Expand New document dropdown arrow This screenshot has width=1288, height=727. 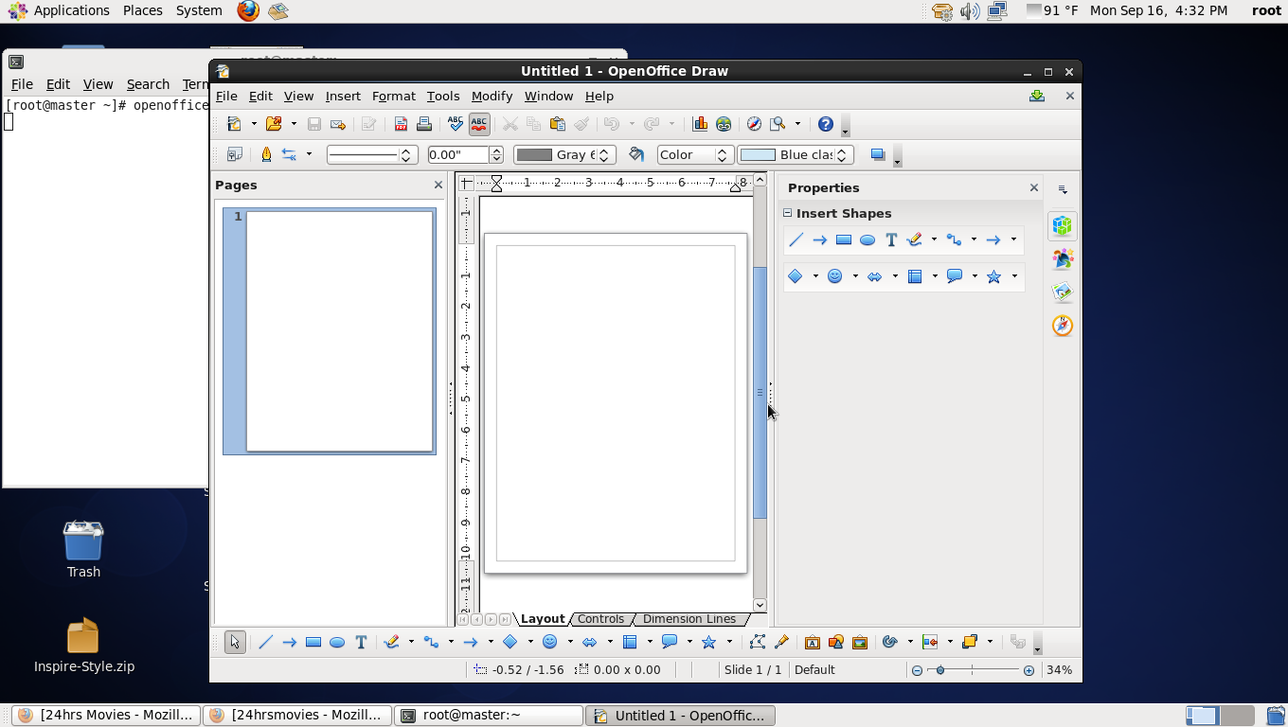point(254,124)
